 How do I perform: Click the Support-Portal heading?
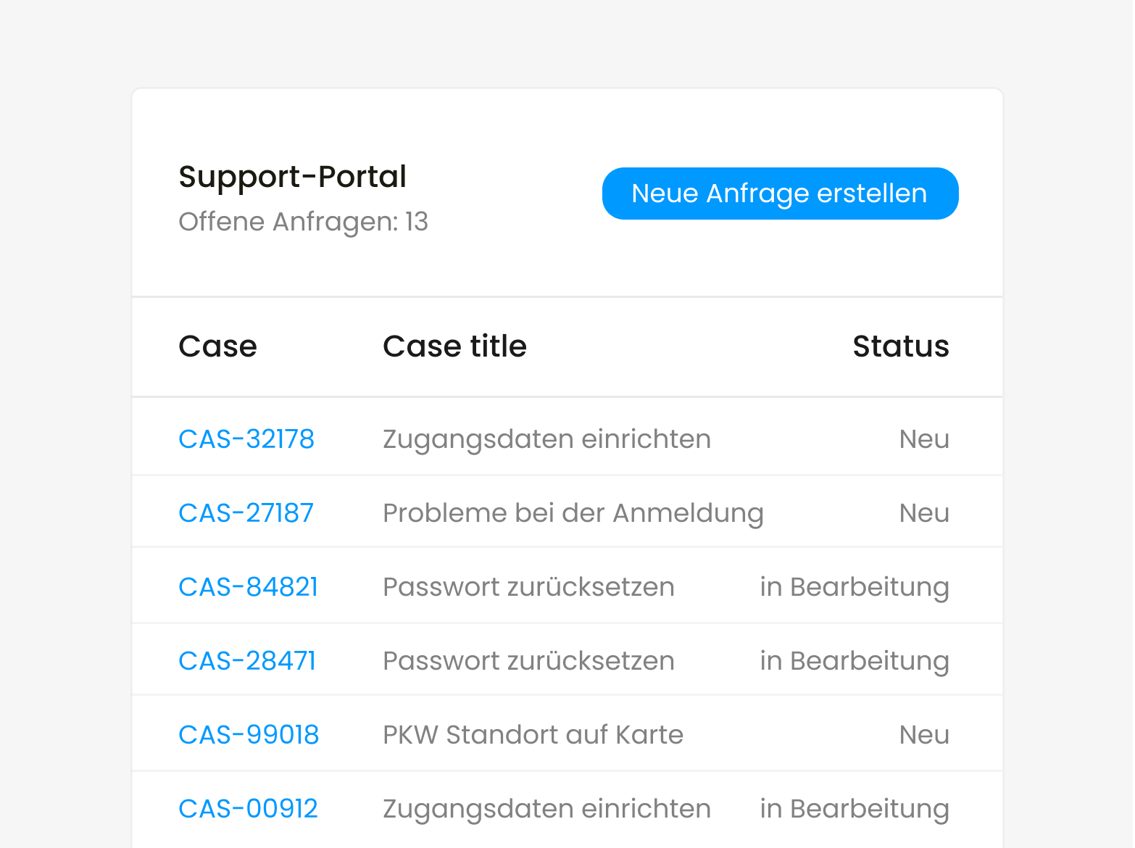(293, 177)
